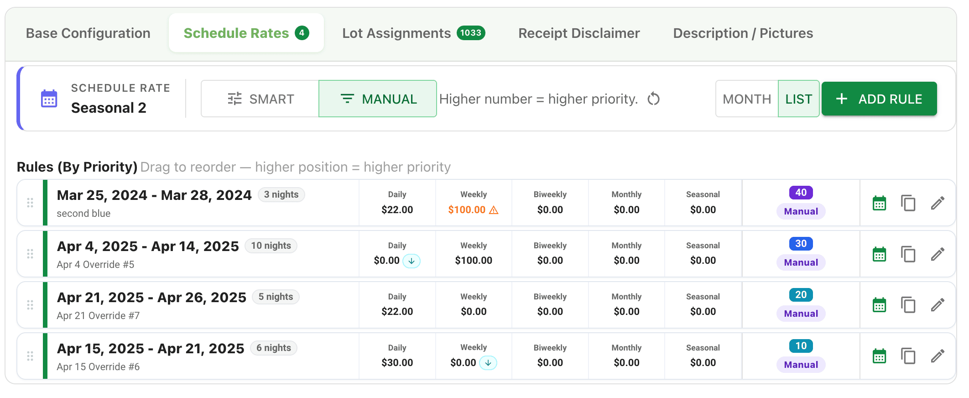
Task: Click the '5 nights' chip
Action: [276, 297]
